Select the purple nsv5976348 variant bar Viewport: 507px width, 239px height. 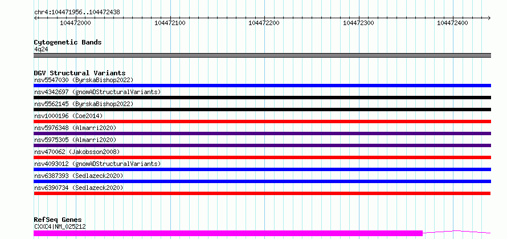262,133
